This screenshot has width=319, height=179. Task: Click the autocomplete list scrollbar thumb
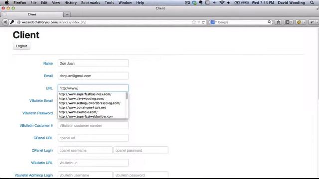pos(127,95)
